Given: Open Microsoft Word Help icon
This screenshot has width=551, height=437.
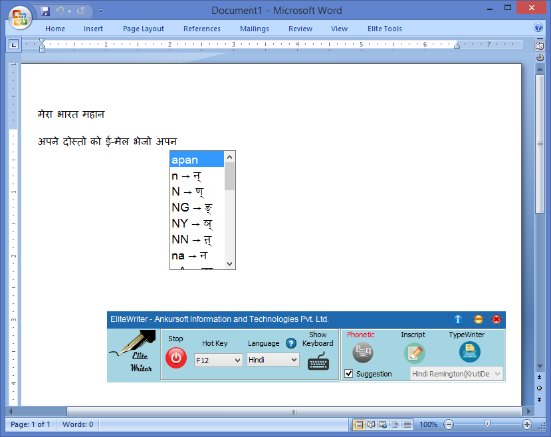Looking at the screenshot, I should pos(538,27).
